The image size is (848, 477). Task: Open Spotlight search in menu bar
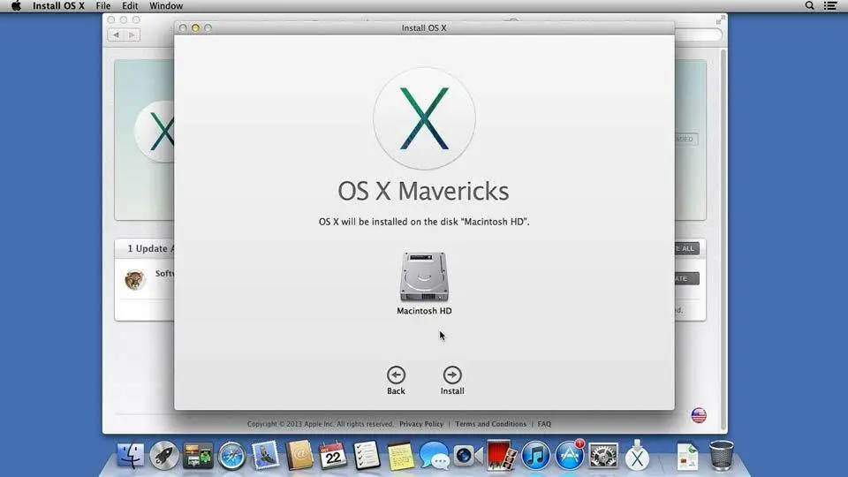tap(810, 6)
